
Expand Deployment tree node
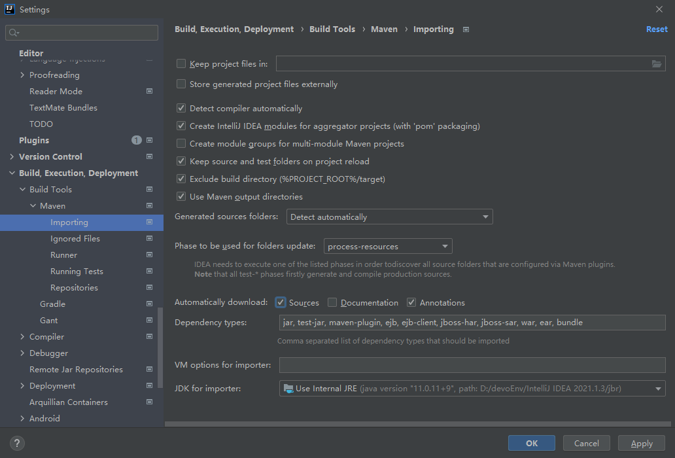click(x=22, y=385)
